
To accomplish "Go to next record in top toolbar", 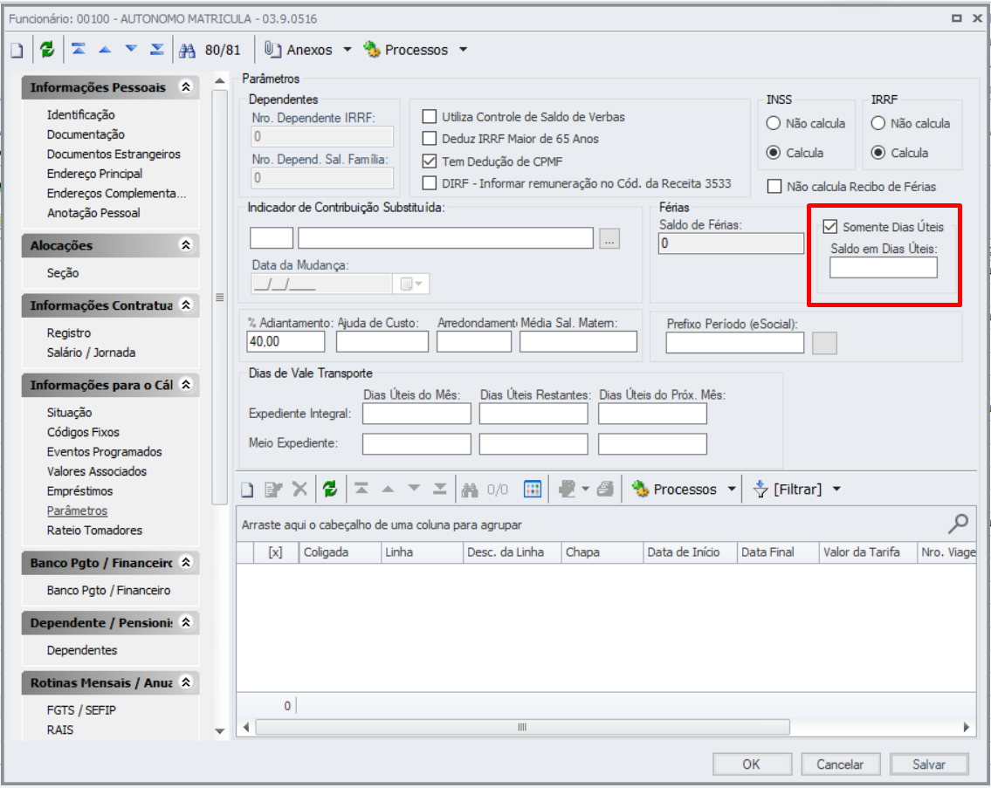I will click(131, 49).
